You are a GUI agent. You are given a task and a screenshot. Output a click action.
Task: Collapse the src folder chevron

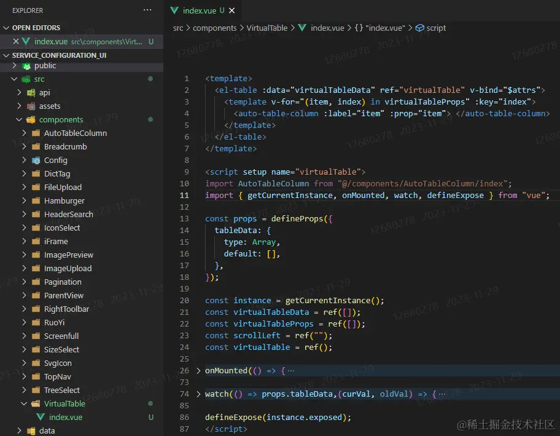click(x=14, y=79)
